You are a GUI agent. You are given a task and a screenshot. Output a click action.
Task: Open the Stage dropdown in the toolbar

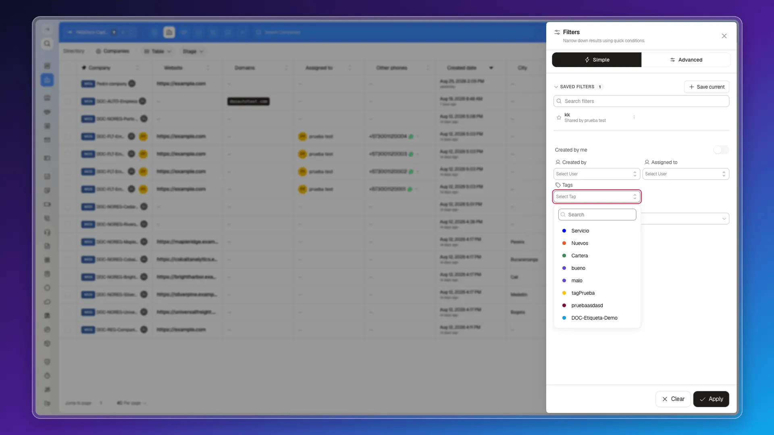pos(193,52)
